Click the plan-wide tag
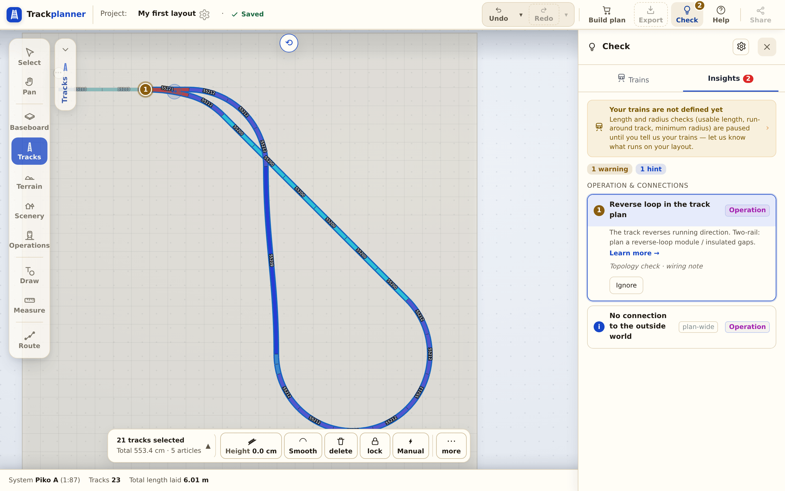The image size is (785, 491). pyautogui.click(x=698, y=327)
